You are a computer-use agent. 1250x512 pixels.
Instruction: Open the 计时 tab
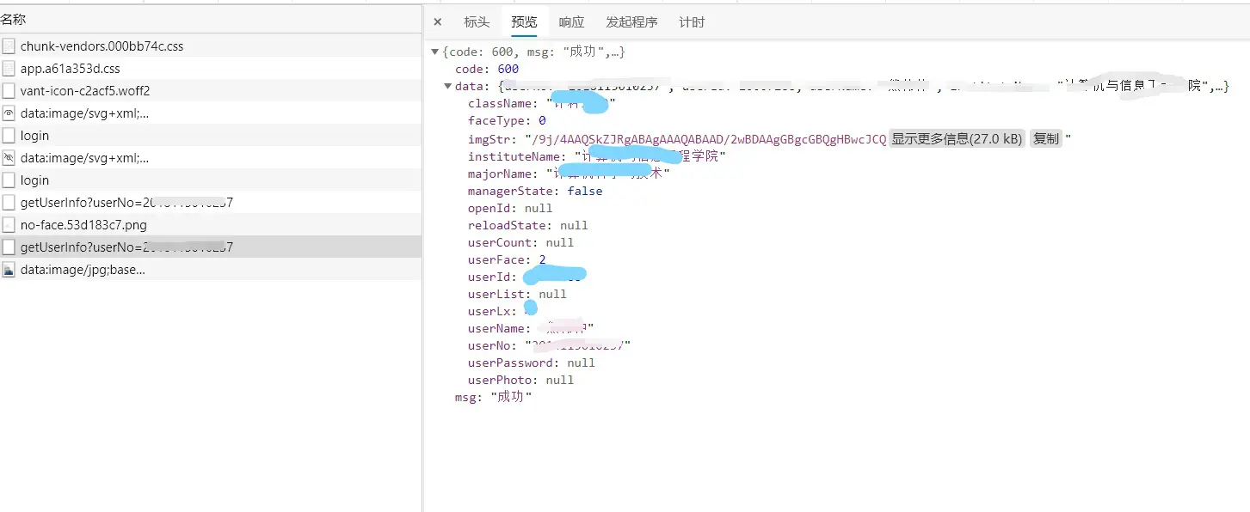coord(692,22)
